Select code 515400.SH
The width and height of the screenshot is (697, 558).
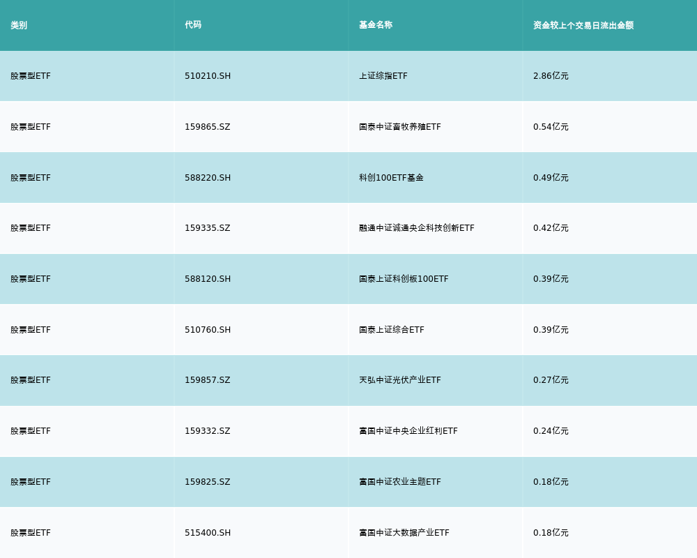tap(208, 533)
